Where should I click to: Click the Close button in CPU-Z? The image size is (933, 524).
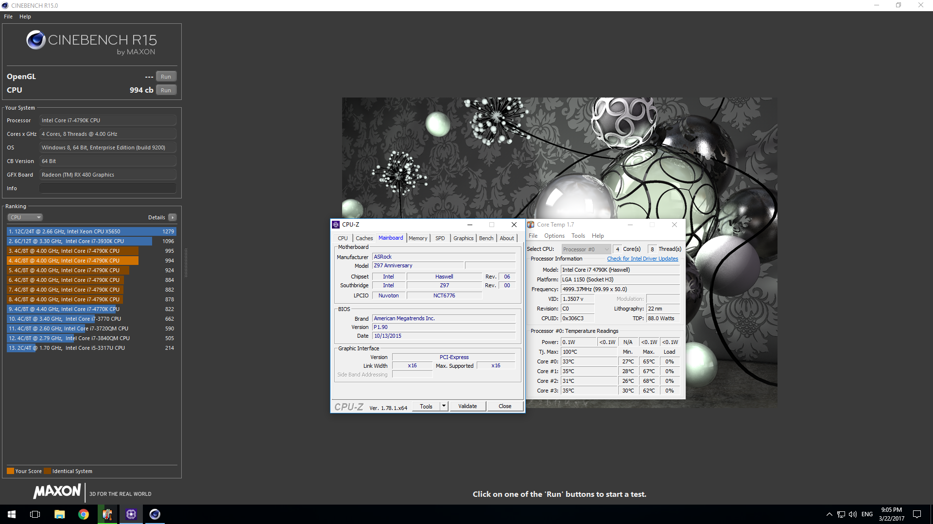505,407
